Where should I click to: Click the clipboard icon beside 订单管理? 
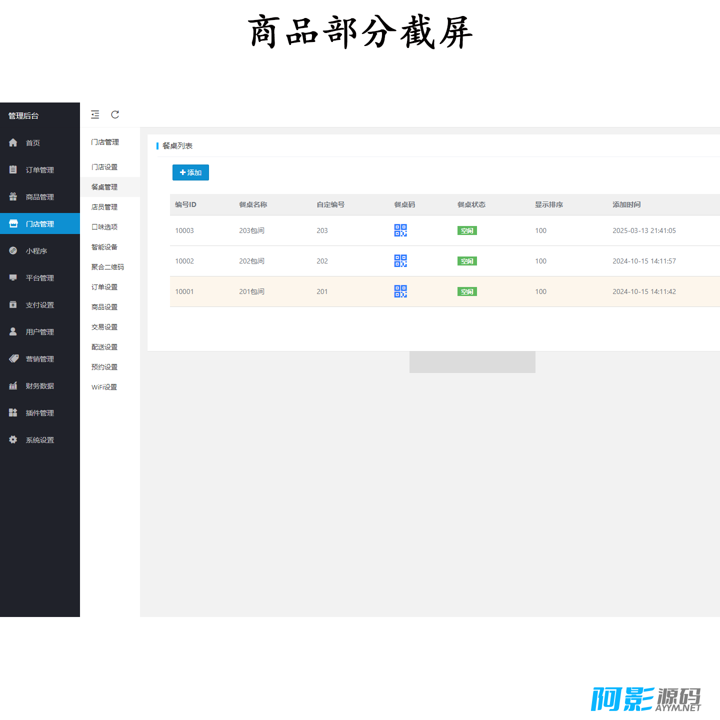13,170
